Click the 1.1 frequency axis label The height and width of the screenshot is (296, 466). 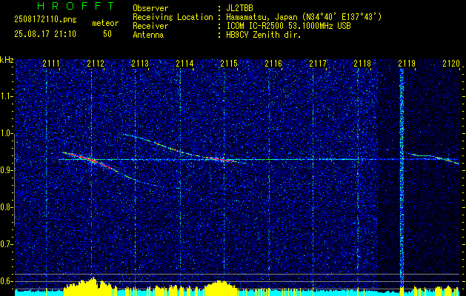(6, 96)
